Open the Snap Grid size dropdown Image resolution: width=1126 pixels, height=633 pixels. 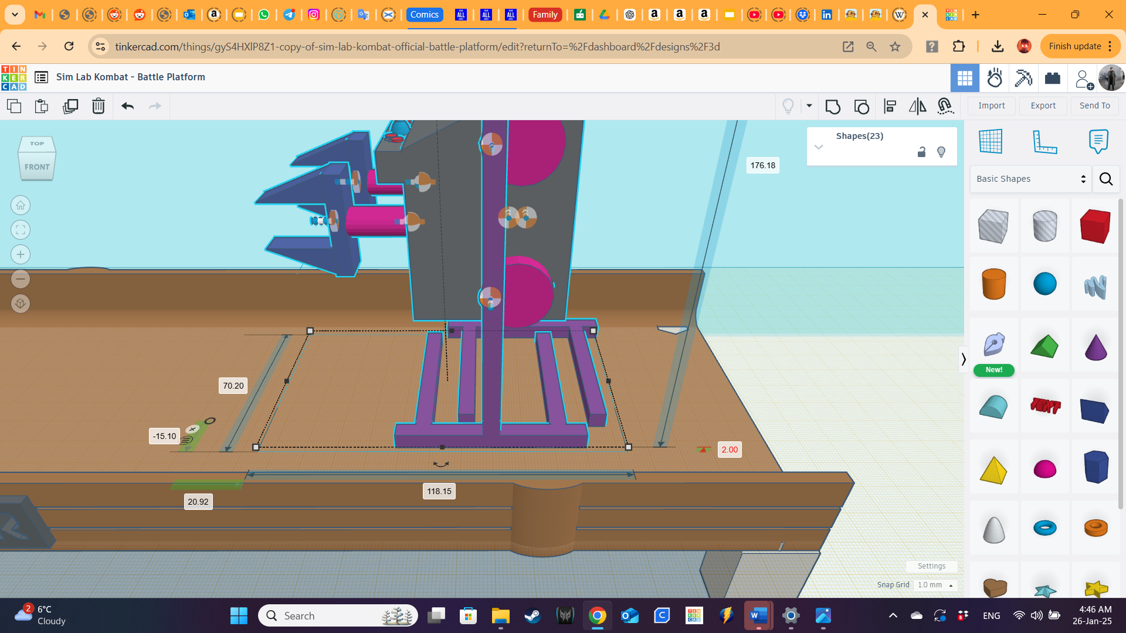935,585
